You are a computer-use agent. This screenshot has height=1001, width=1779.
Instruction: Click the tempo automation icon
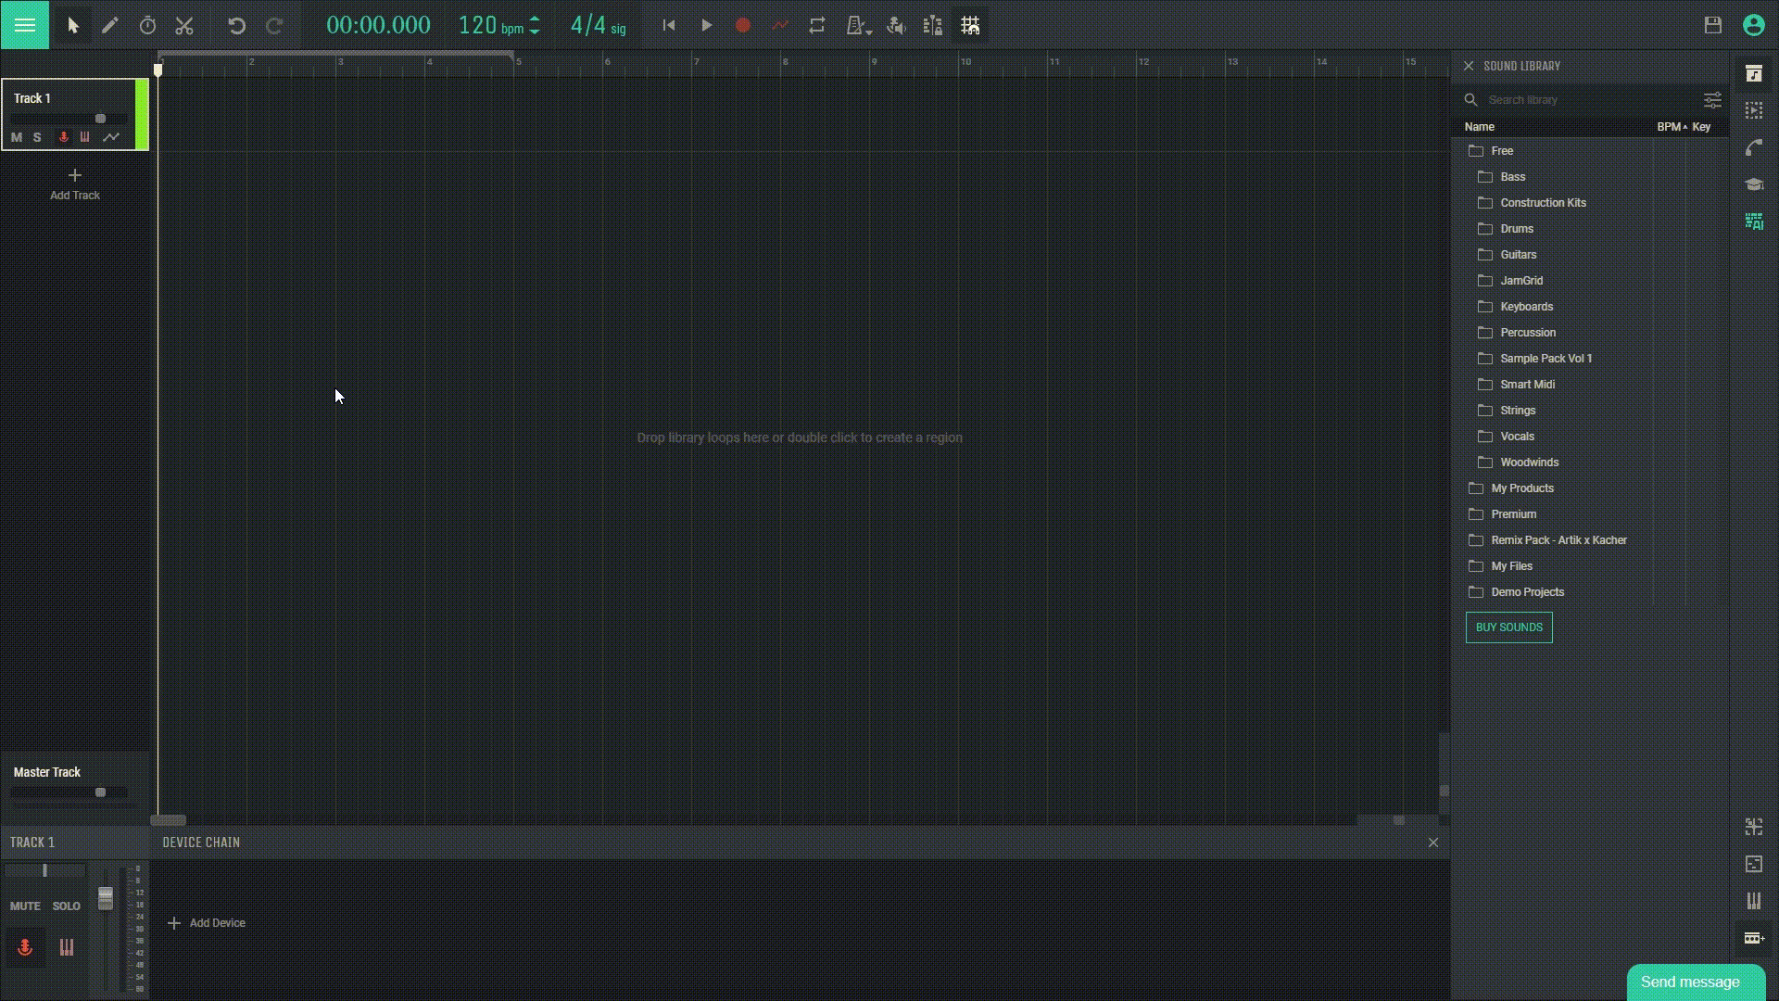[x=779, y=26]
